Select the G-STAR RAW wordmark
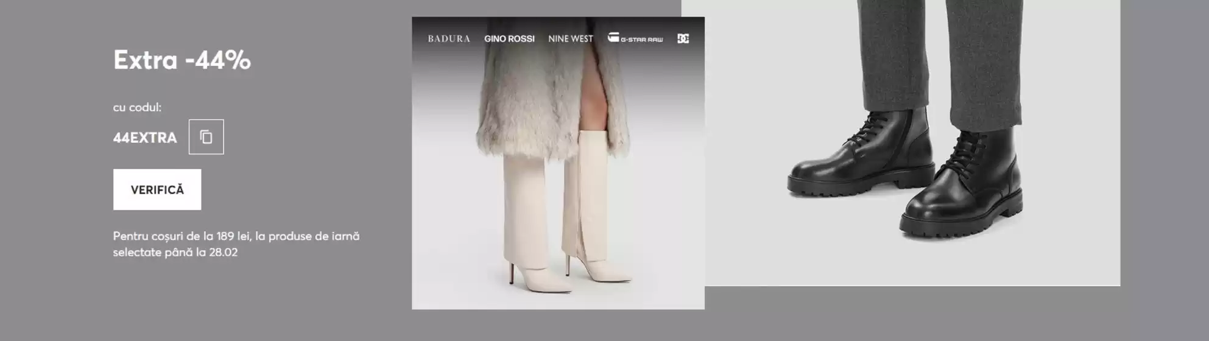The width and height of the screenshot is (1209, 341). pyautogui.click(x=641, y=40)
